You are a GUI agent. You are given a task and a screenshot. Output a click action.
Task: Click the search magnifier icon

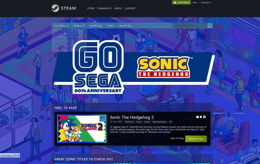pos(210,25)
